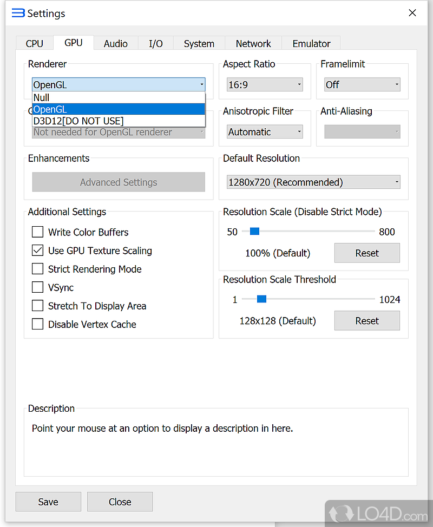433x527 pixels.
Task: Select the GPU tab
Action: [x=73, y=43]
